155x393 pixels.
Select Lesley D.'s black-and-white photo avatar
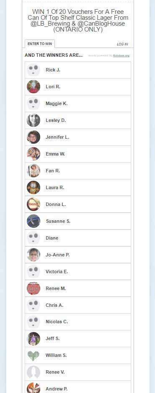pyautogui.click(x=34, y=120)
